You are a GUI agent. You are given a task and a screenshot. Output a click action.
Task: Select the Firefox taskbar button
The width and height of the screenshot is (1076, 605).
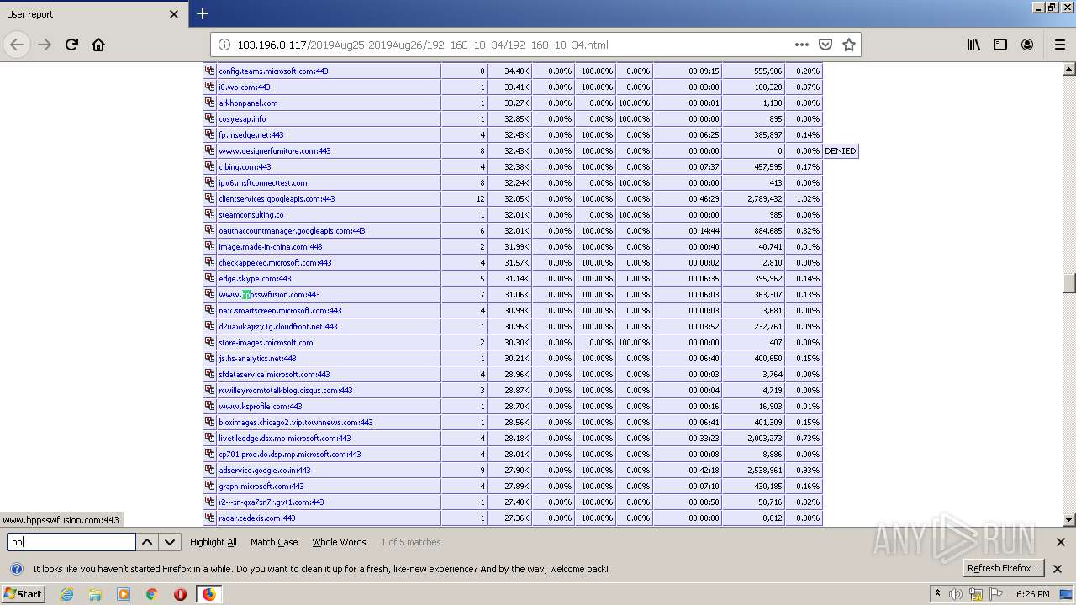tap(209, 594)
